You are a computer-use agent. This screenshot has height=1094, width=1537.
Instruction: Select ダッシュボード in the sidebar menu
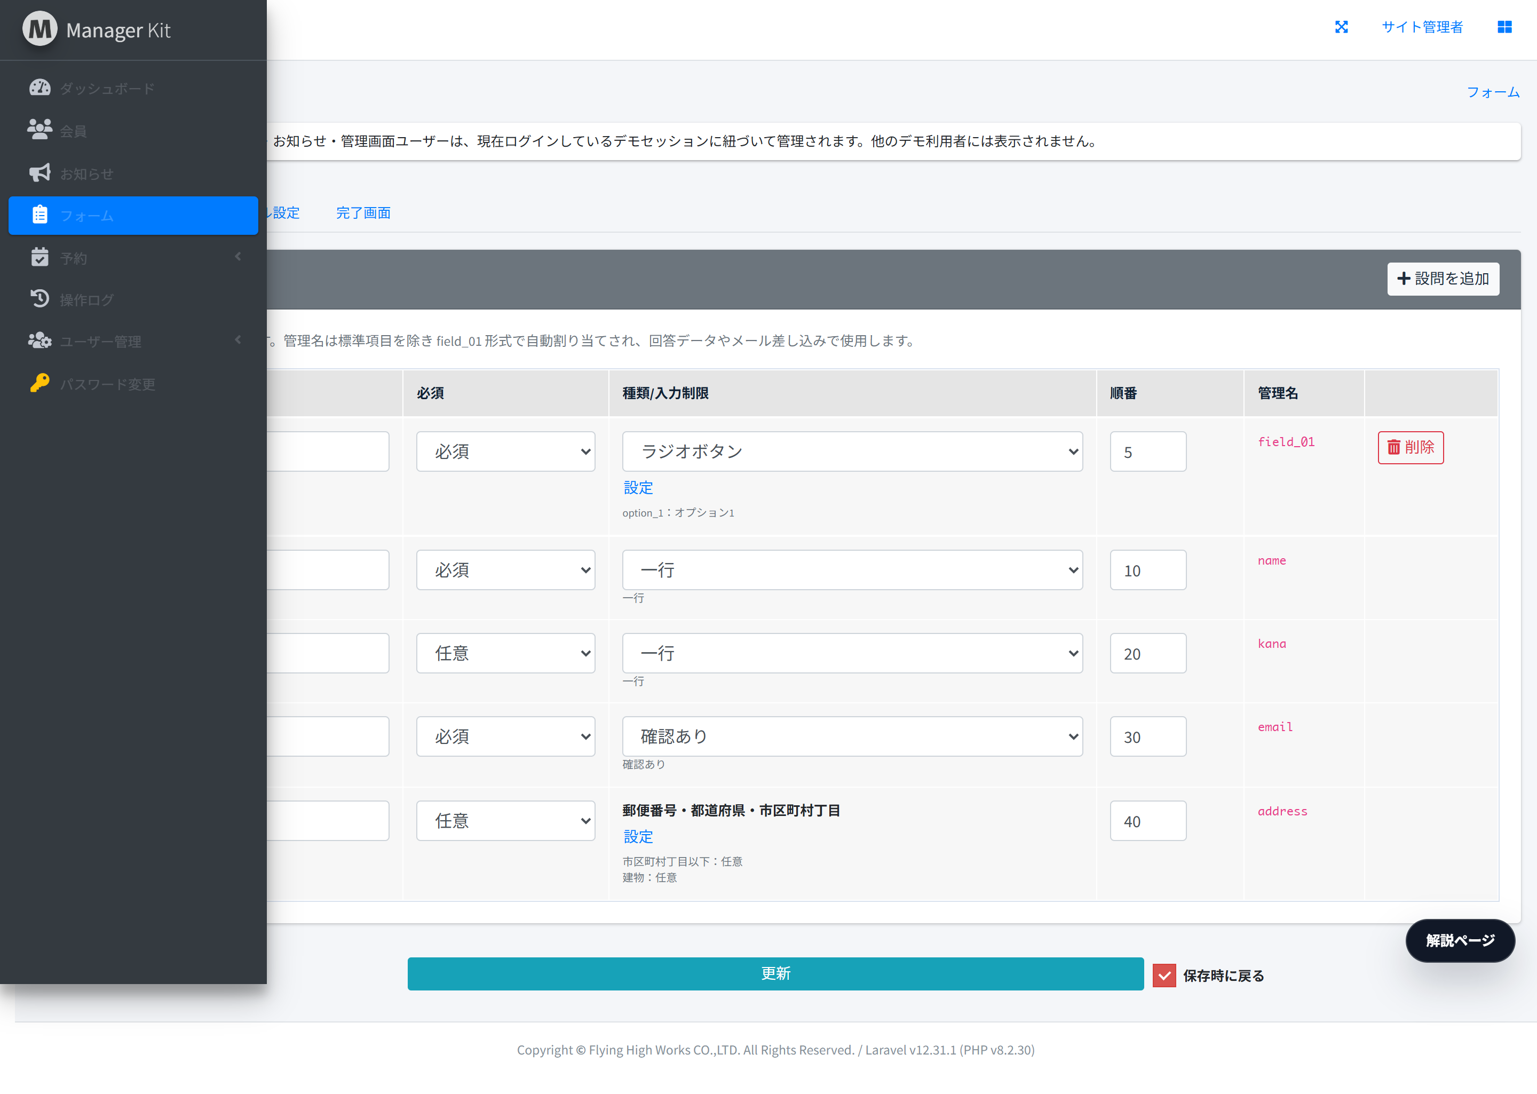click(x=133, y=88)
